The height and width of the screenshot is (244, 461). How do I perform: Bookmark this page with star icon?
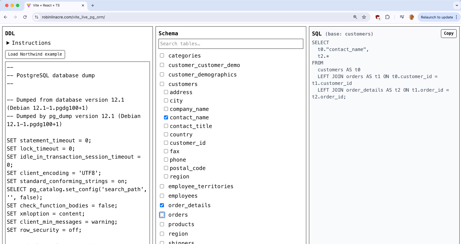tap(364, 17)
